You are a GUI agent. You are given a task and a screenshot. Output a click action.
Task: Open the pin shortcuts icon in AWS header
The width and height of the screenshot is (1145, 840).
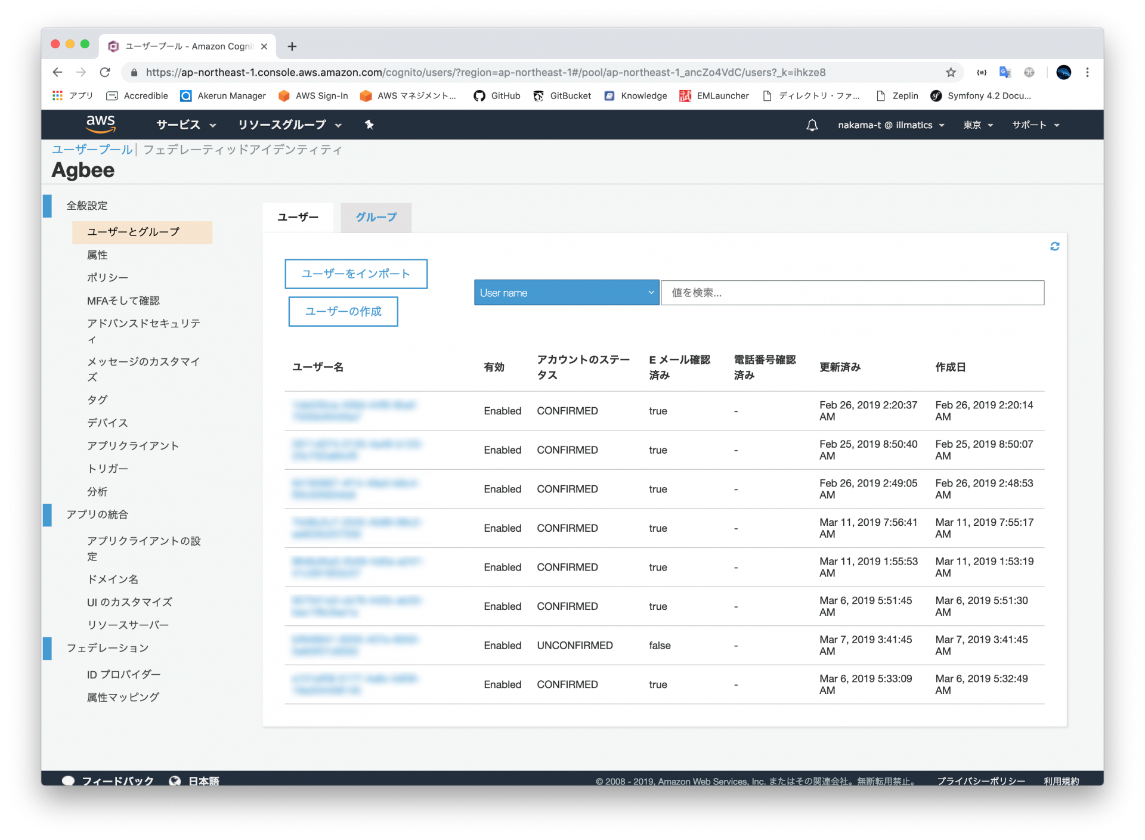[x=369, y=125]
